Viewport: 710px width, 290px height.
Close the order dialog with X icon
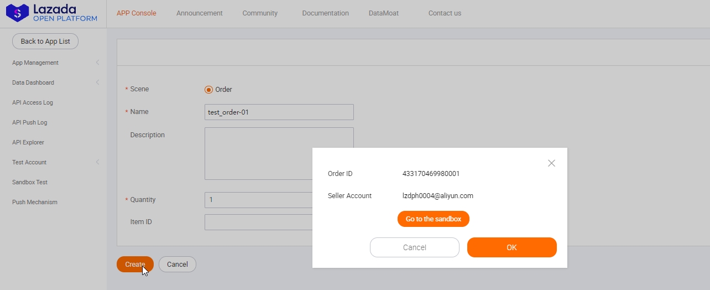coord(551,163)
